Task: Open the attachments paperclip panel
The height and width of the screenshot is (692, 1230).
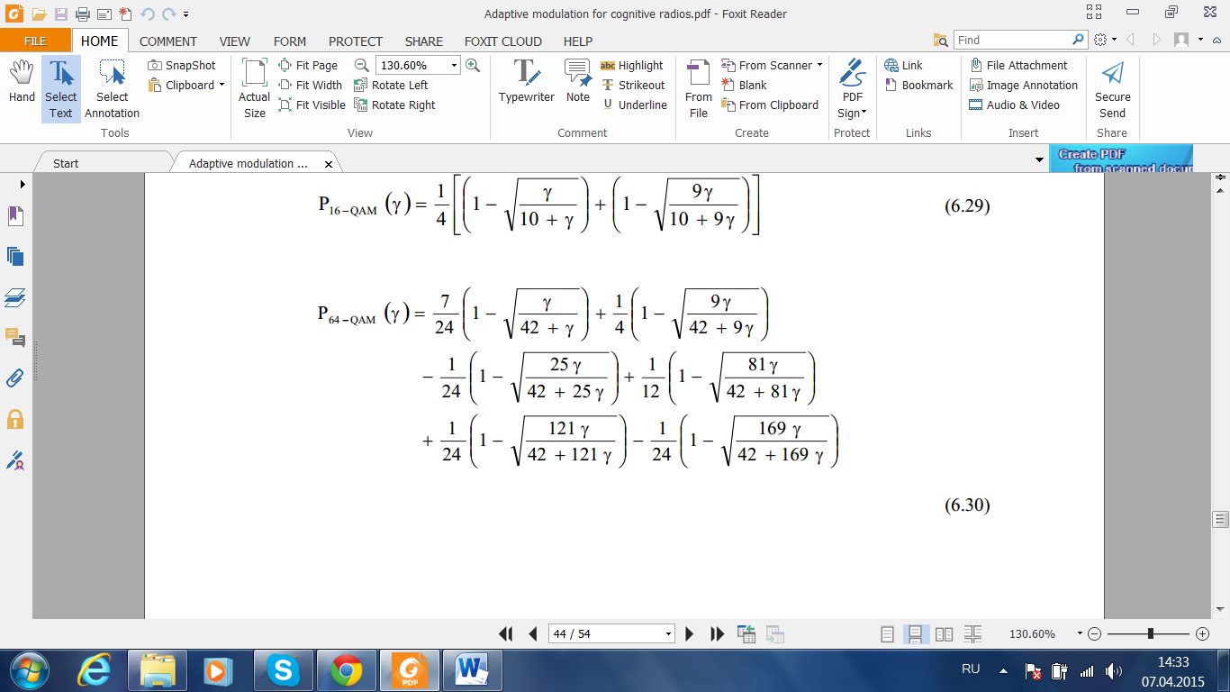Action: [15, 378]
